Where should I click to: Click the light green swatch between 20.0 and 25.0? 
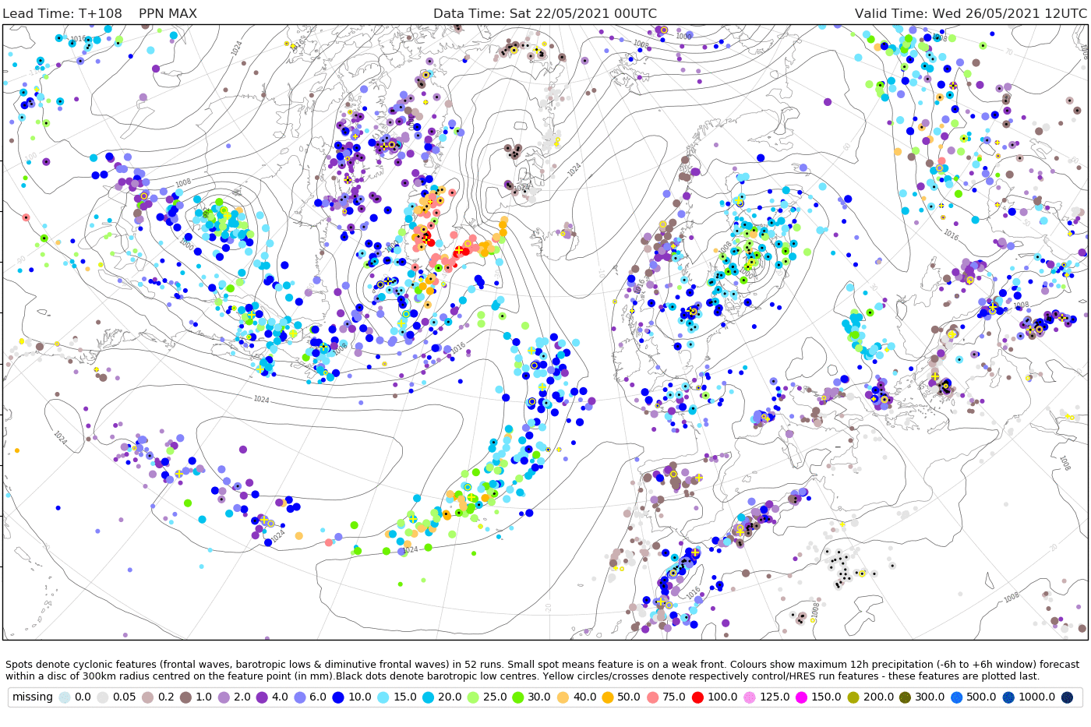tap(472, 697)
